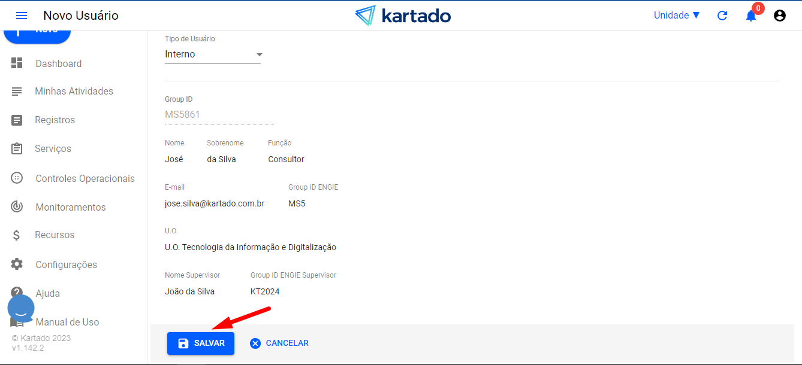Click the Monitoramentos radar icon
The image size is (802, 365).
coord(17,207)
